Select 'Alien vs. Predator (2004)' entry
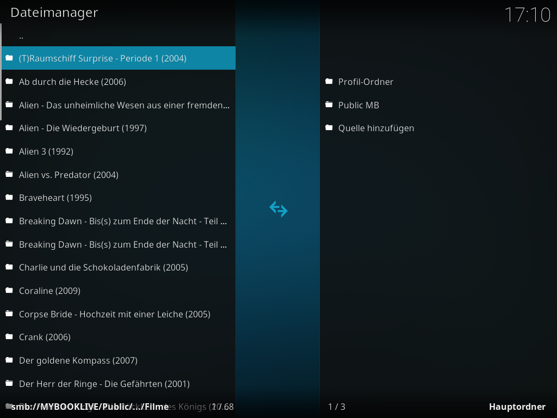Screen dimensions: 557x418 (118, 175)
